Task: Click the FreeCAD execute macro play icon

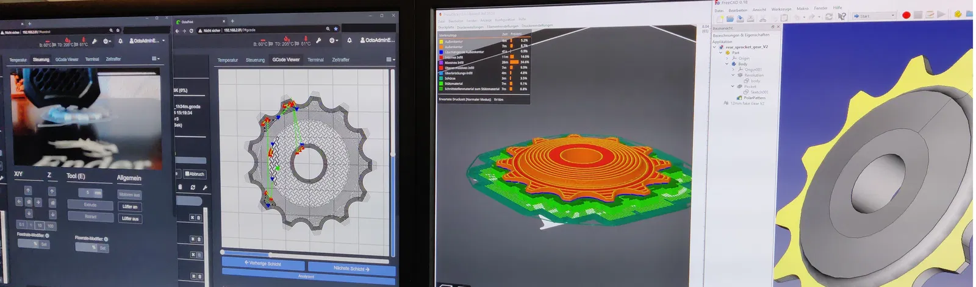Action: click(941, 15)
